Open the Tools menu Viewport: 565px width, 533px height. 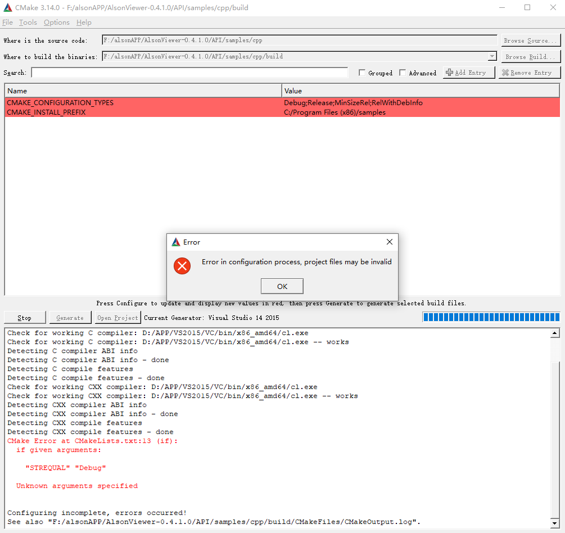pyautogui.click(x=28, y=22)
